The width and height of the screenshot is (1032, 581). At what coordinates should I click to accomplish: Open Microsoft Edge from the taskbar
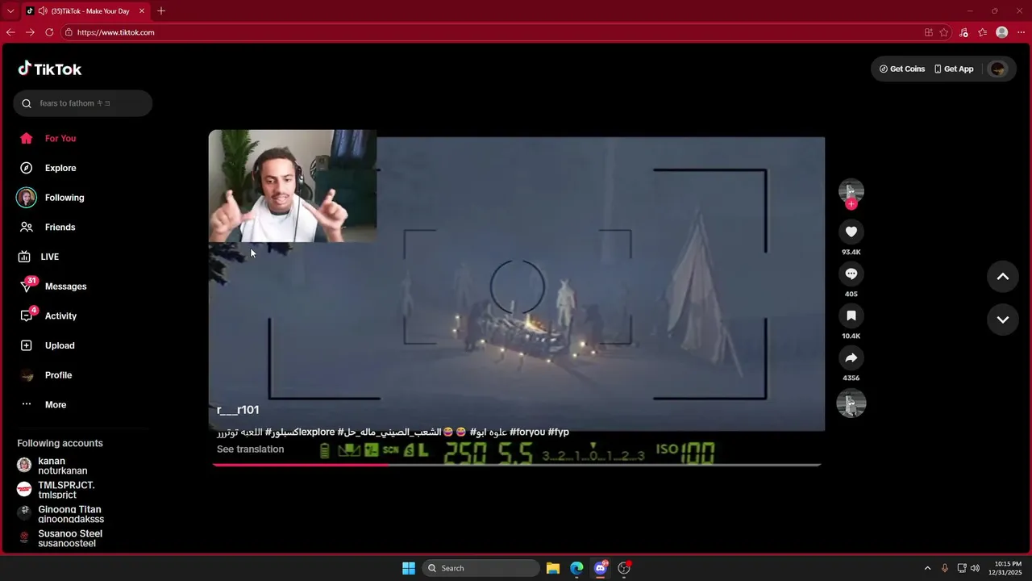click(x=576, y=568)
